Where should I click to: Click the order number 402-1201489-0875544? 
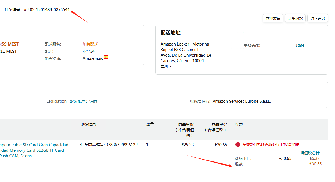point(49,10)
